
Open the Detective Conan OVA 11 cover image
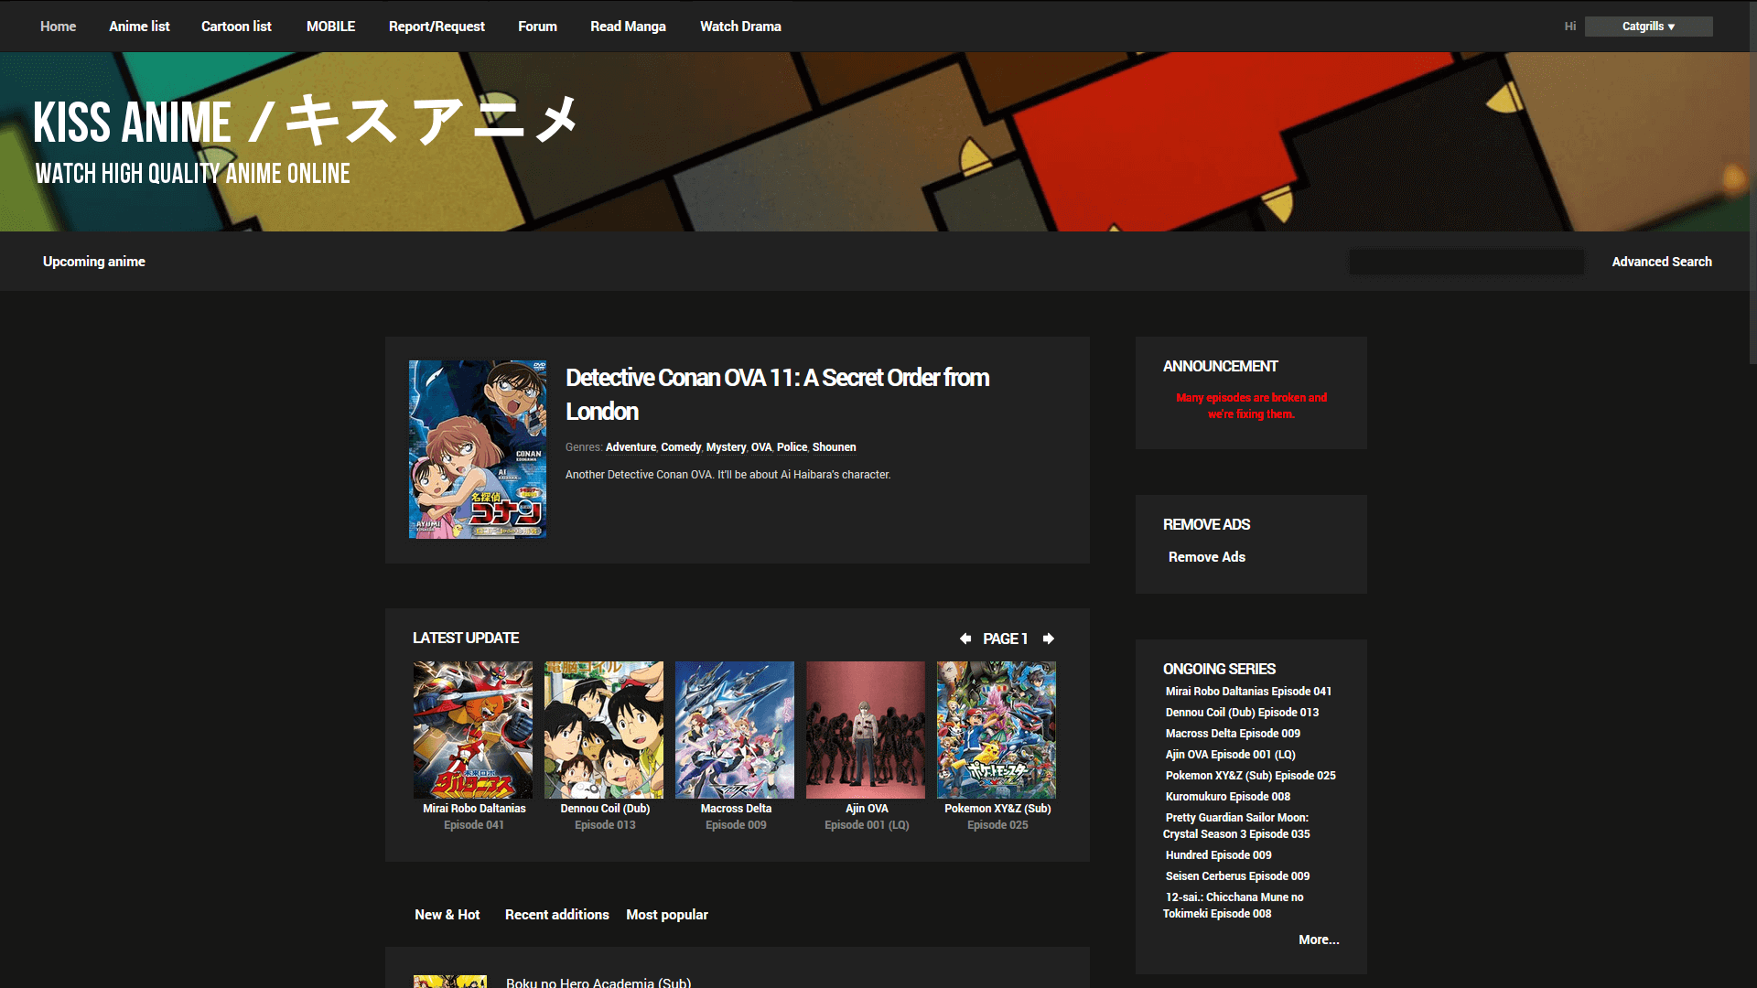(477, 449)
